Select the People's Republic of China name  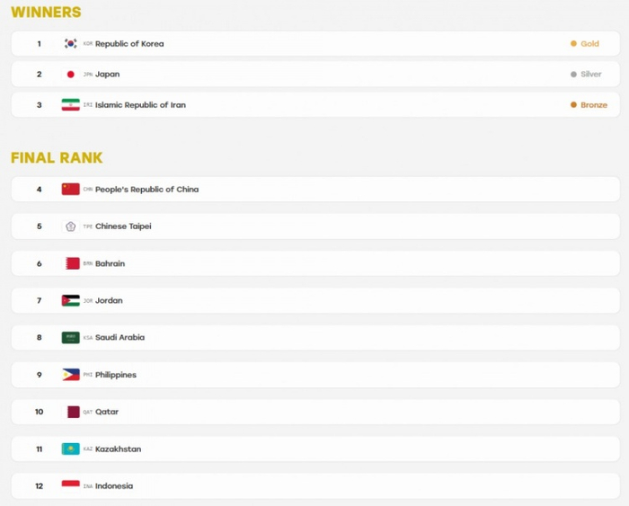[x=146, y=190]
